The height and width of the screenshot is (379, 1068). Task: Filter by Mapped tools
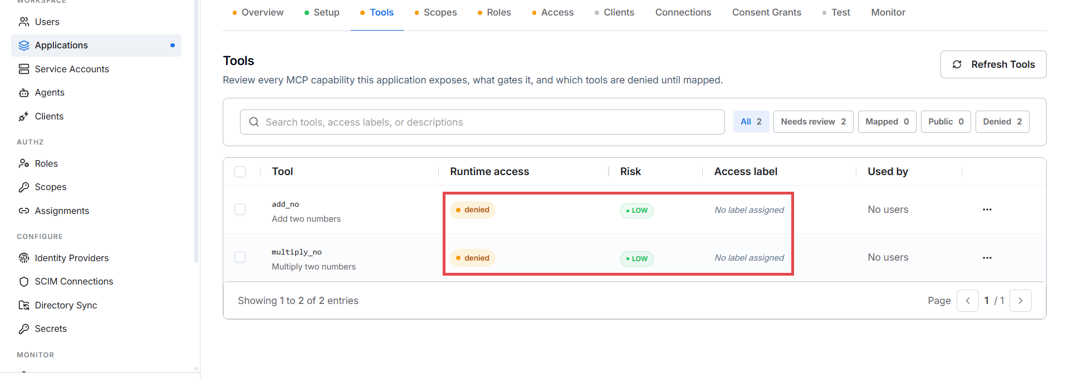(887, 122)
